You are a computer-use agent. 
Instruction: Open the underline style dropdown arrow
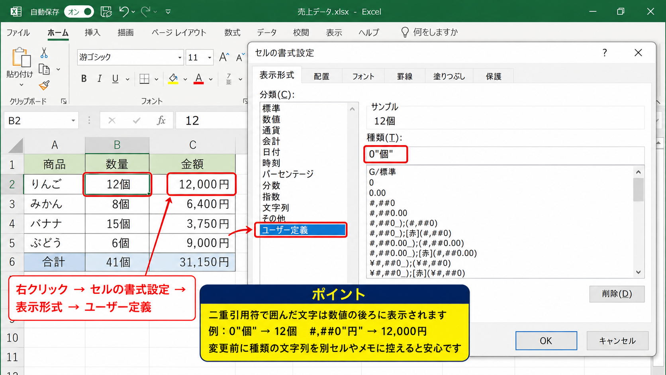[127, 79]
